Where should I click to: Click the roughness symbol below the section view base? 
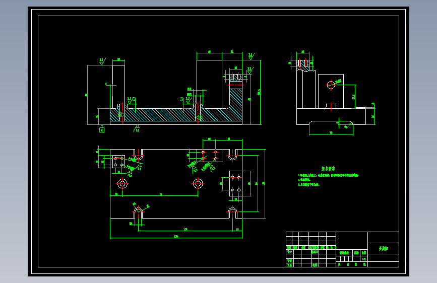[137, 128]
